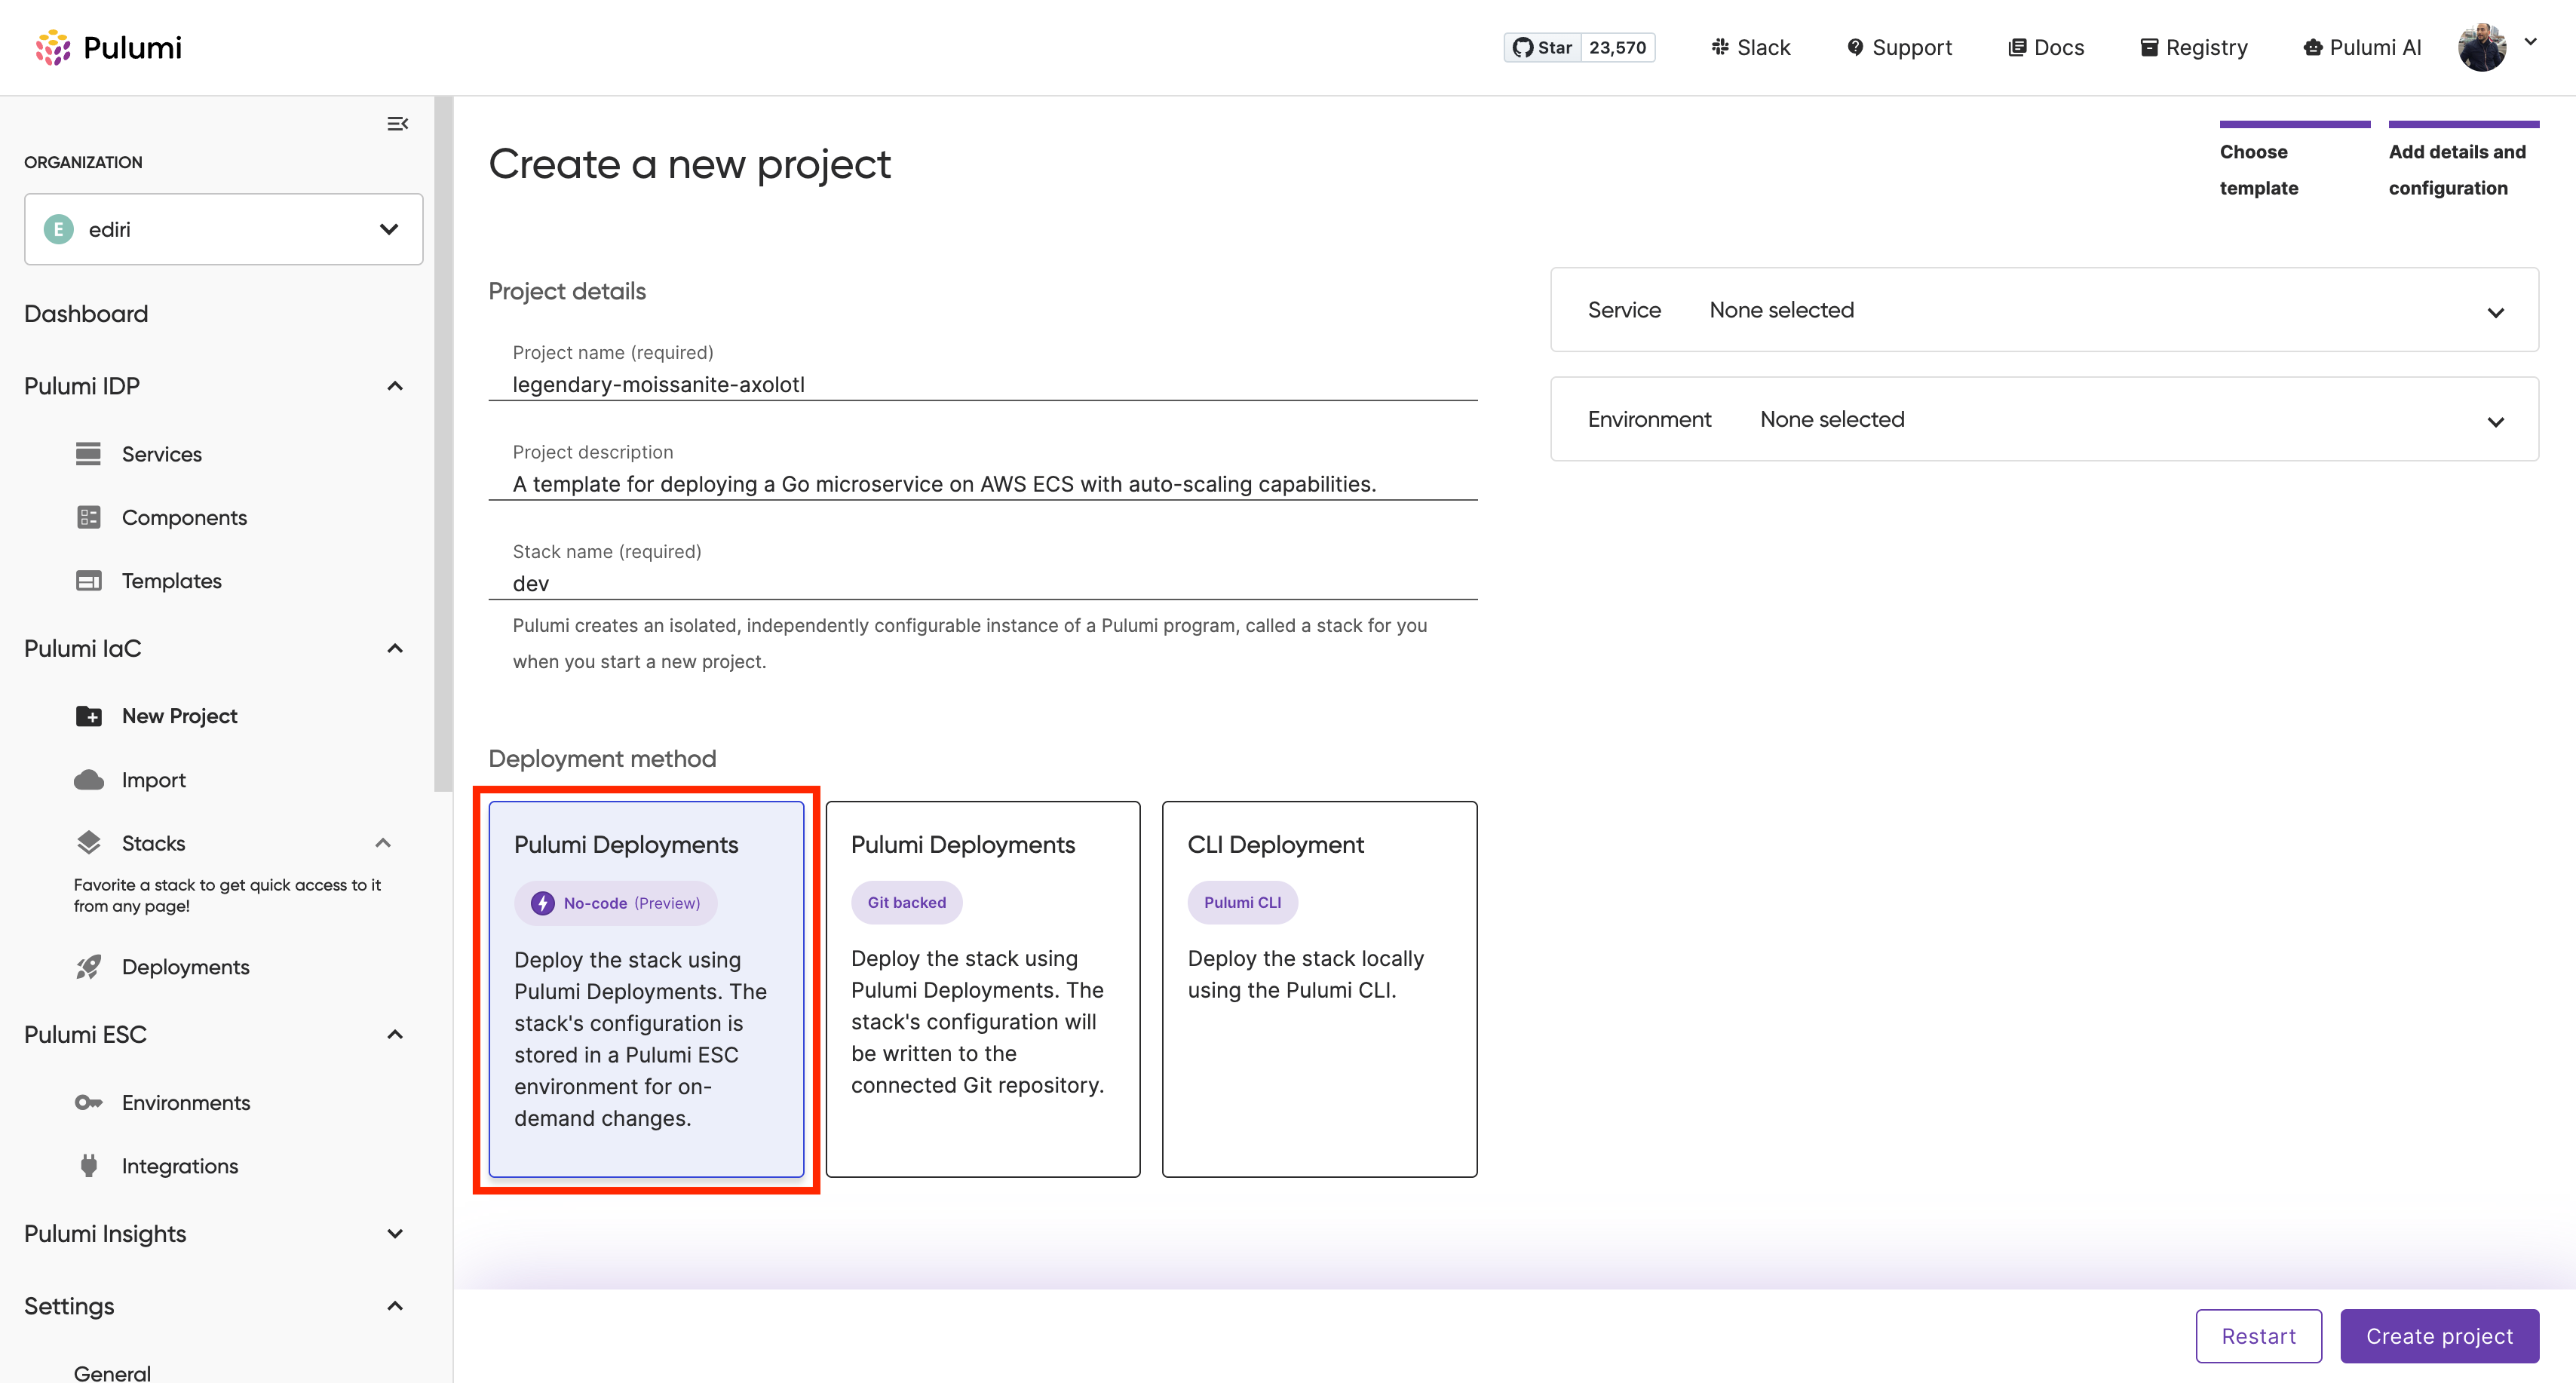
Task: Expand the Pulumi Insights section
Action: click(395, 1234)
